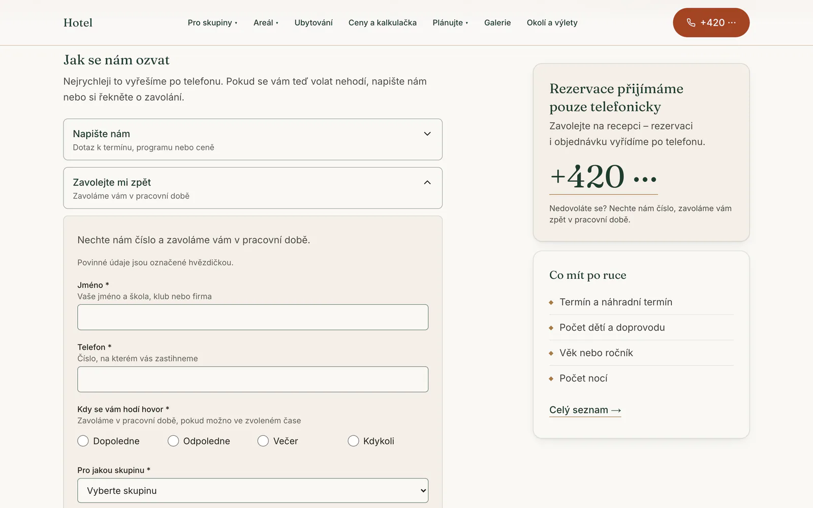Open the Galerie menu item
The width and height of the screenshot is (813, 508).
coord(497,22)
